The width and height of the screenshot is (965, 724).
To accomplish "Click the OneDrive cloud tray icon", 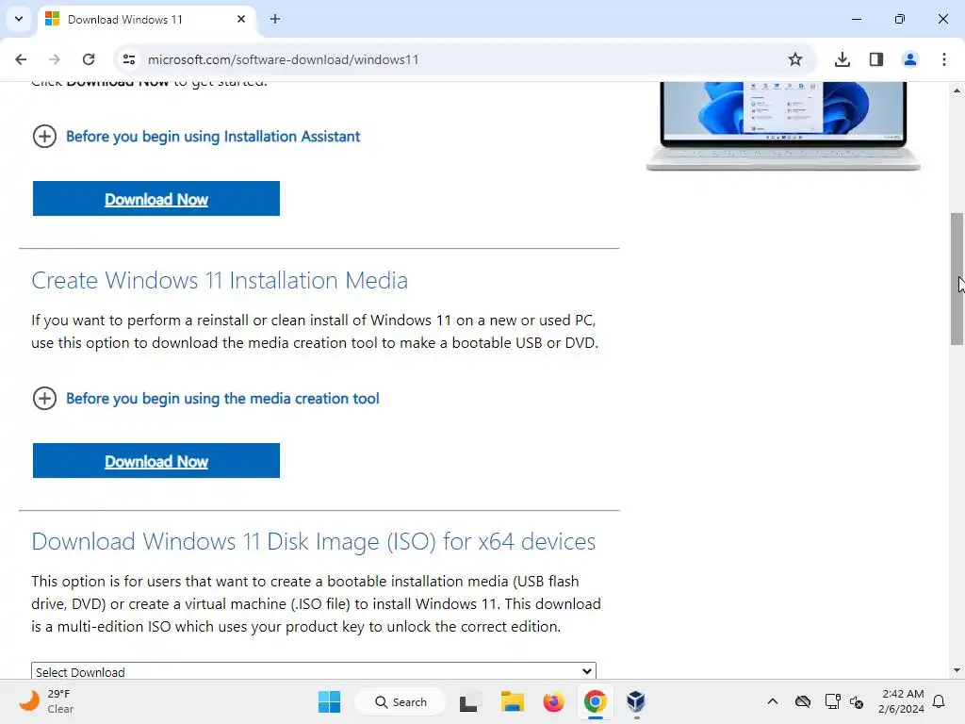I will 803,701.
